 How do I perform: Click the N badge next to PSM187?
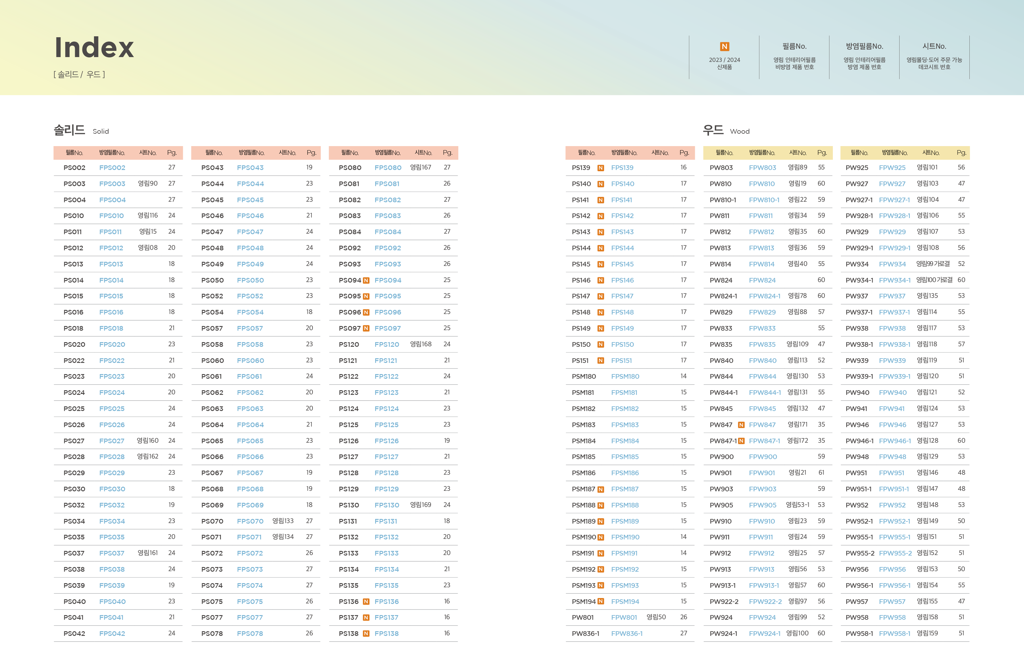(x=601, y=489)
